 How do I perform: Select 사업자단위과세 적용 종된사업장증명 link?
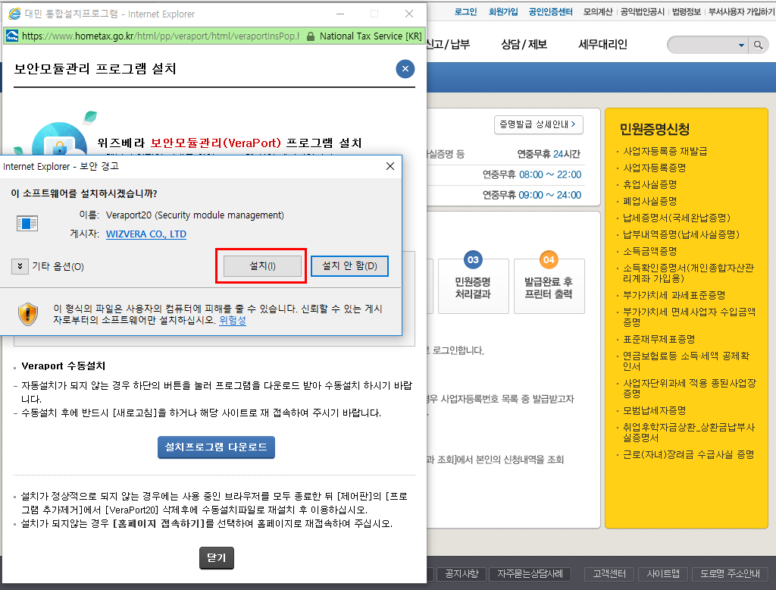pyautogui.click(x=690, y=389)
